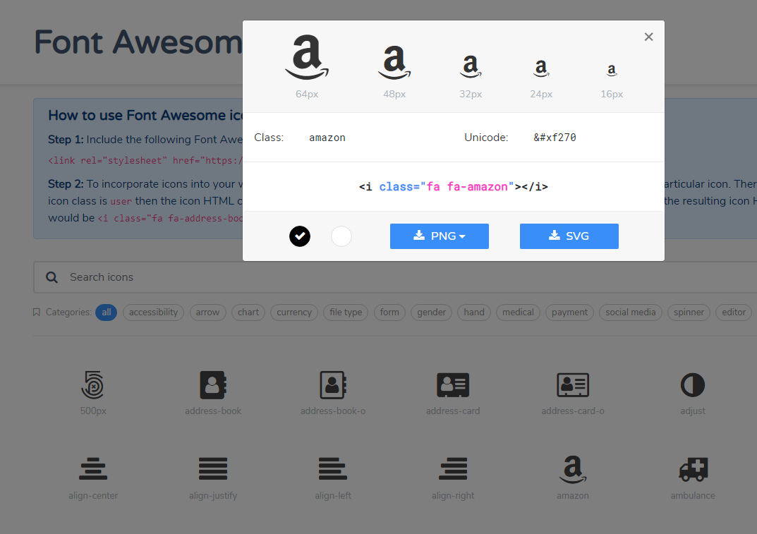
Task: Select the arrow category
Action: (207, 312)
